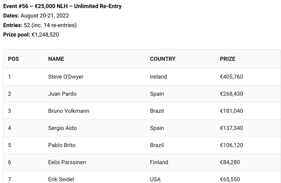Select the €181,040 prize value

231,111
